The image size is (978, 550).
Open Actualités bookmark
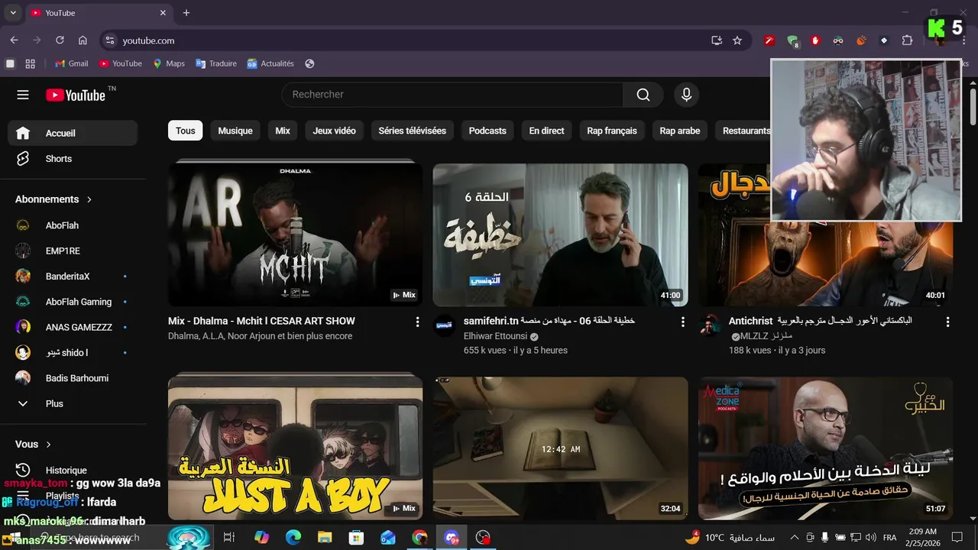[x=270, y=63]
